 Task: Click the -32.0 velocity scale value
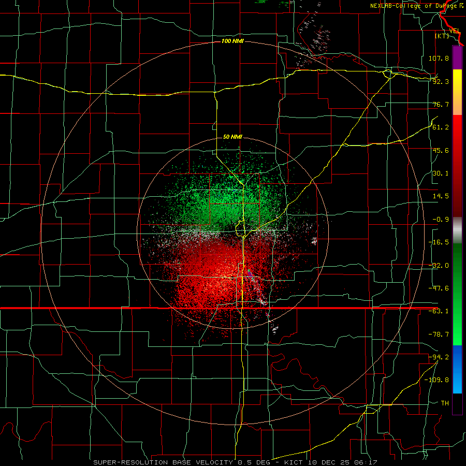[439, 266]
